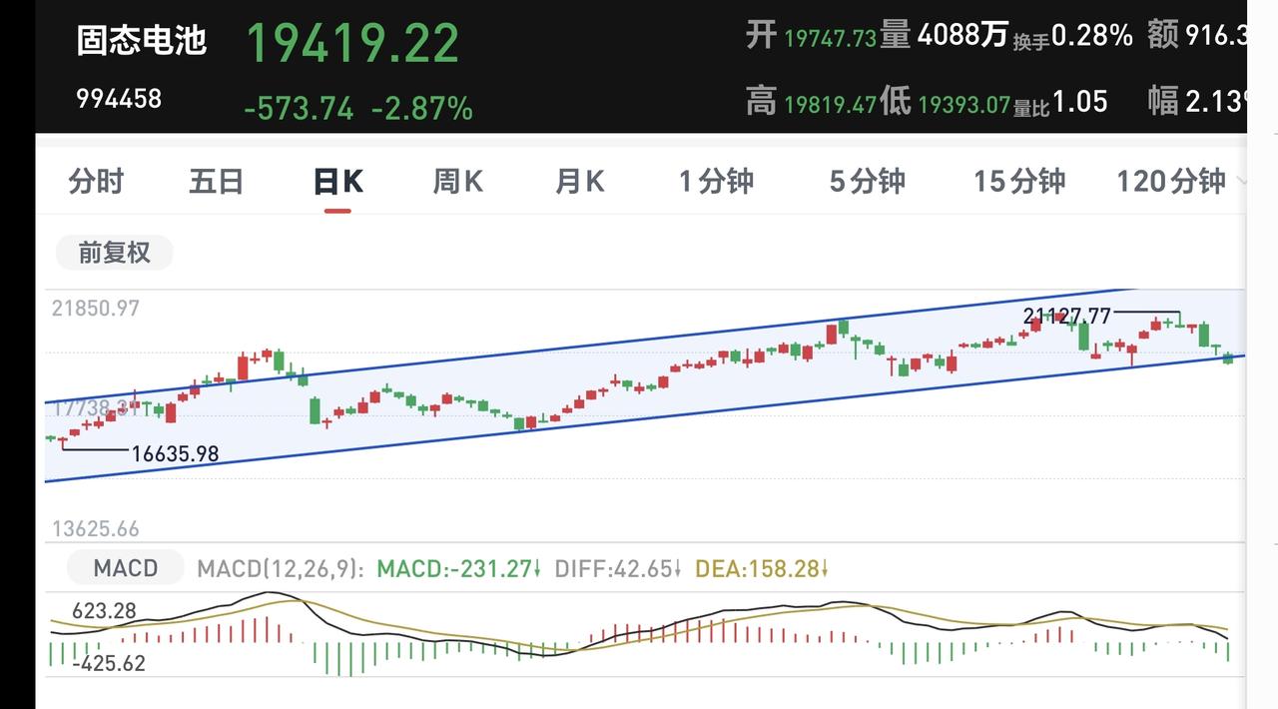Click the -425.62 MACD axis label
This screenshot has height=709, width=1278.
109,663
